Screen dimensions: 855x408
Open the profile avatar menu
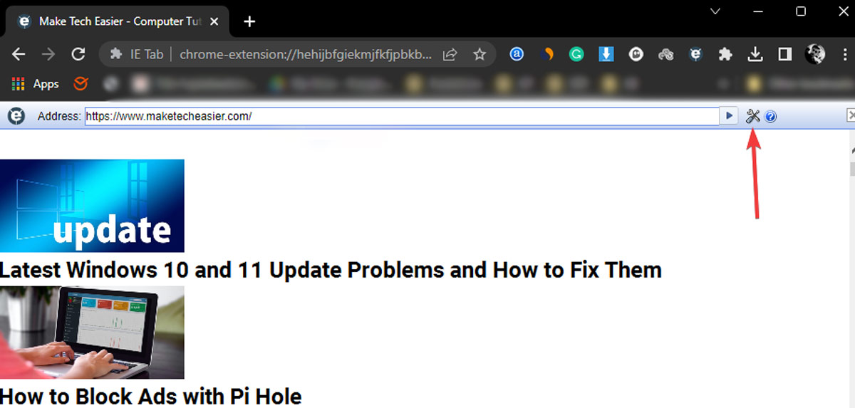point(815,53)
